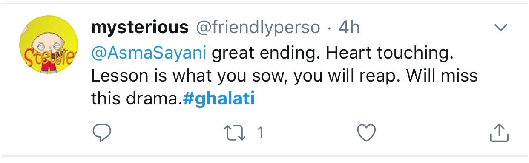529x163 pixels.
Task: Select the yellow Stewie avatar circle
Action: coord(48,44)
